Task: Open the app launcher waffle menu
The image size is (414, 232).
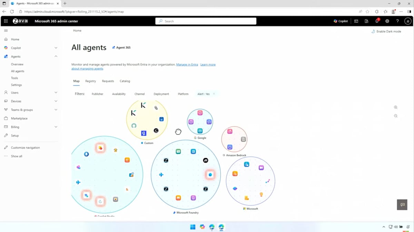Action: coord(6,21)
